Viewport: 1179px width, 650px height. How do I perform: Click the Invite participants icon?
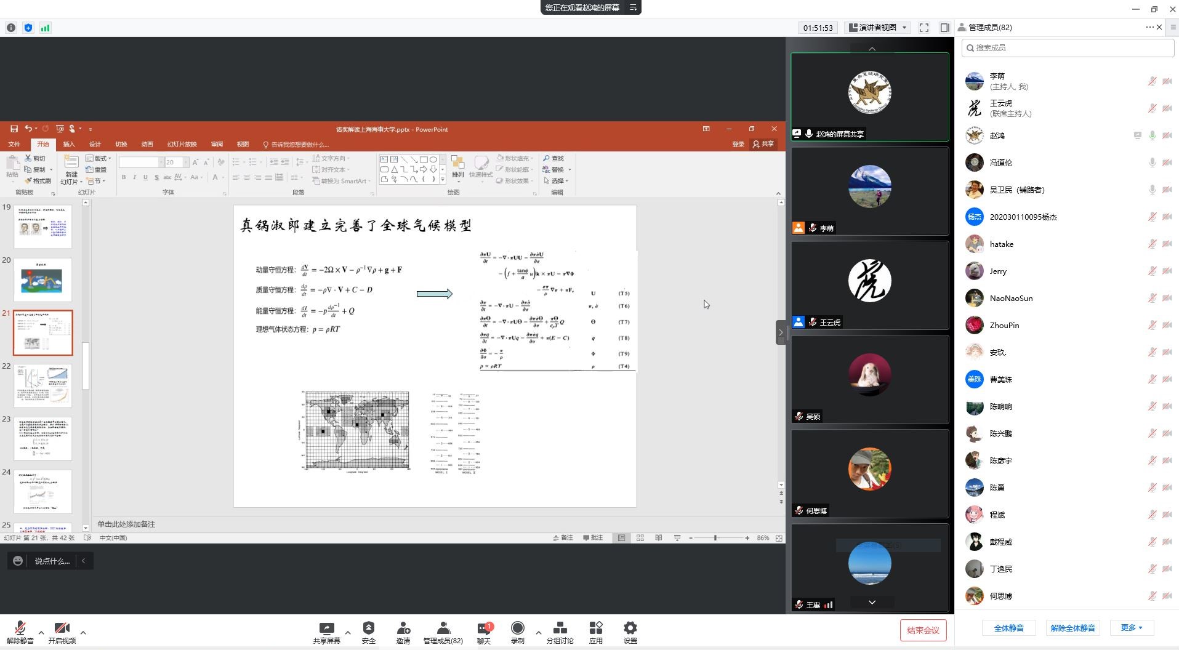click(403, 628)
